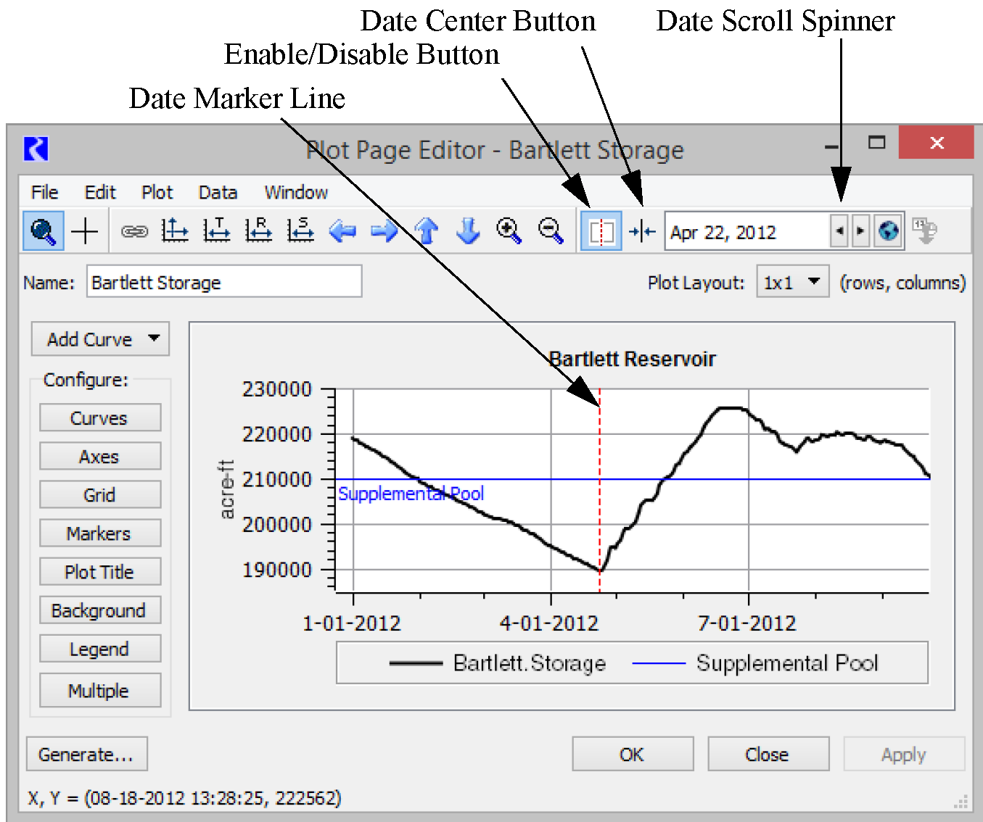Pan the plot down with blue arrow

(468, 231)
